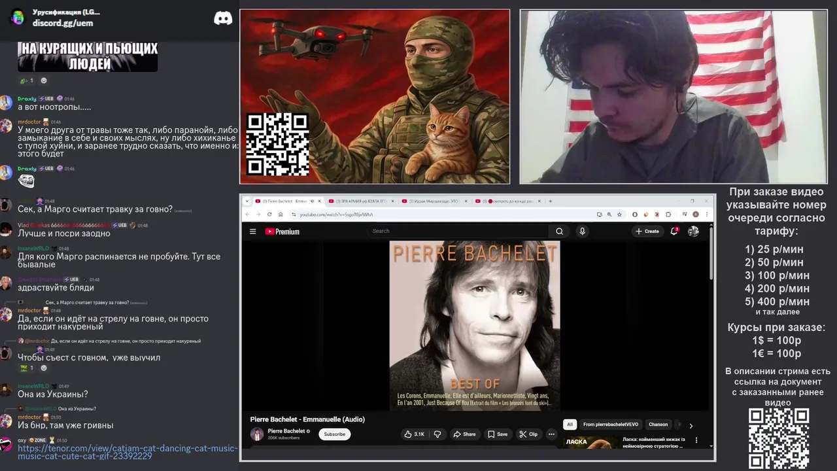Open the more actions ellipsis under video
The width and height of the screenshot is (837, 471).
coord(551,434)
